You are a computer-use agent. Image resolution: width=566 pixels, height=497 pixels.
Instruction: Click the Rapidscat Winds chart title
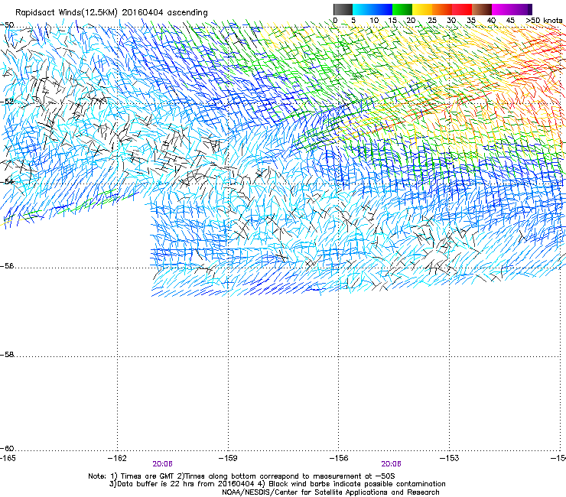pos(112,12)
